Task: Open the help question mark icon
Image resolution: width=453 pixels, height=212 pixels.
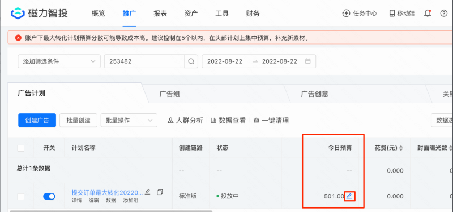Action: (444, 13)
